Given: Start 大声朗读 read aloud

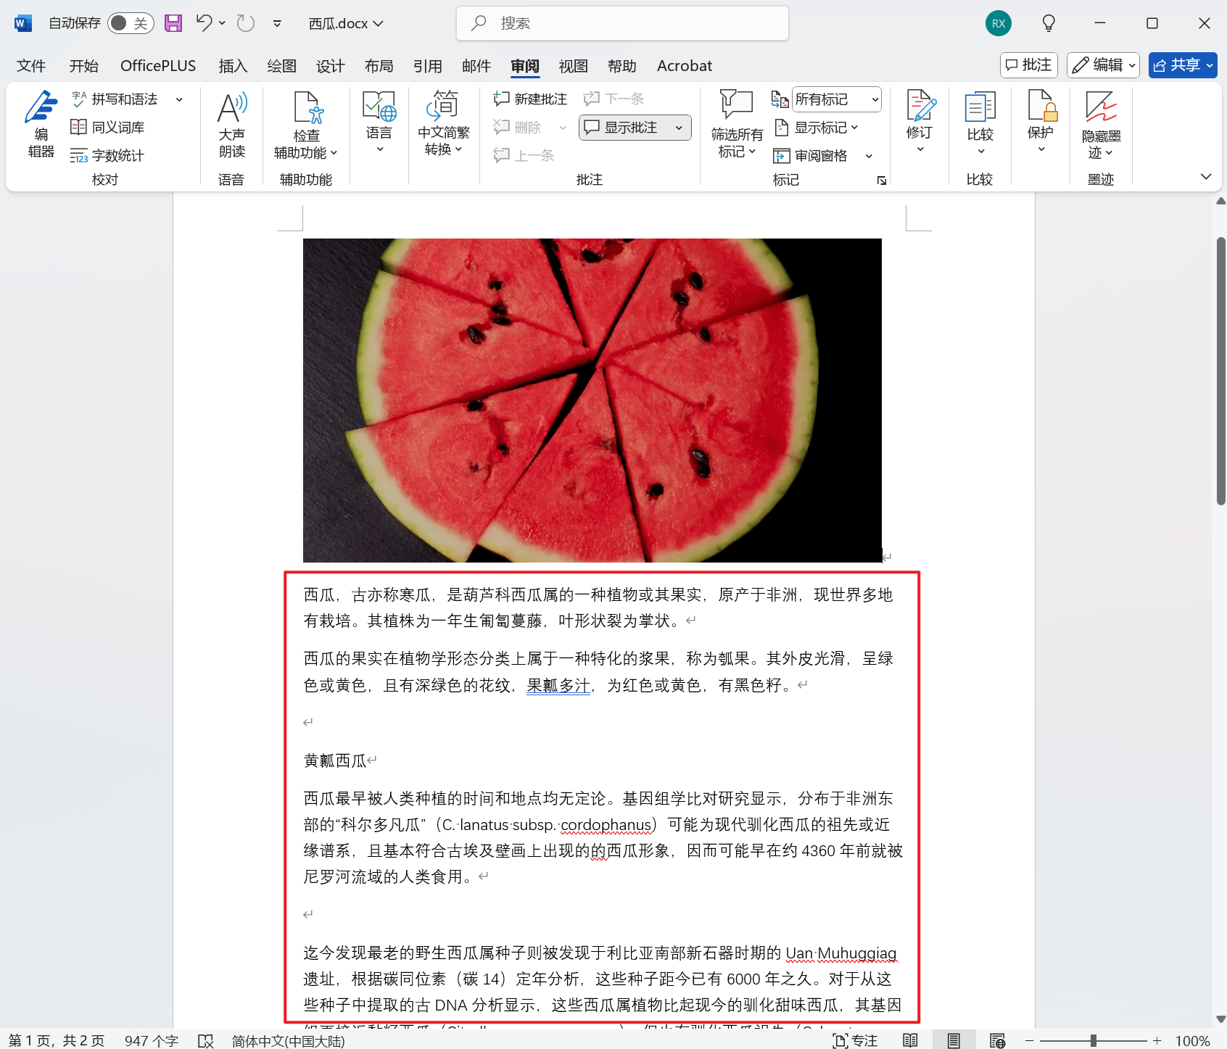Looking at the screenshot, I should [x=231, y=123].
